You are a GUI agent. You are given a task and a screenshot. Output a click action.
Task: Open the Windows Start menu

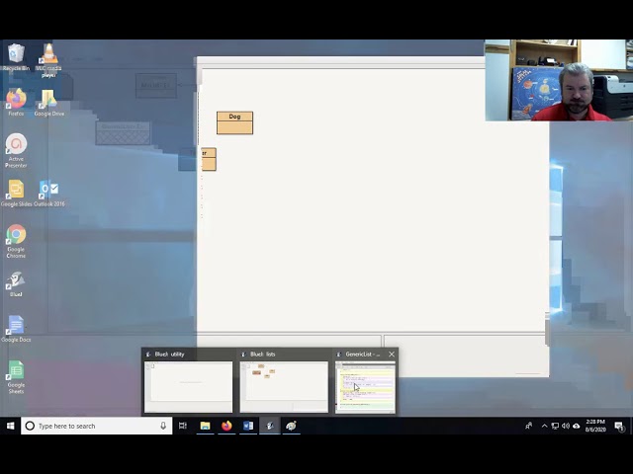click(x=10, y=426)
